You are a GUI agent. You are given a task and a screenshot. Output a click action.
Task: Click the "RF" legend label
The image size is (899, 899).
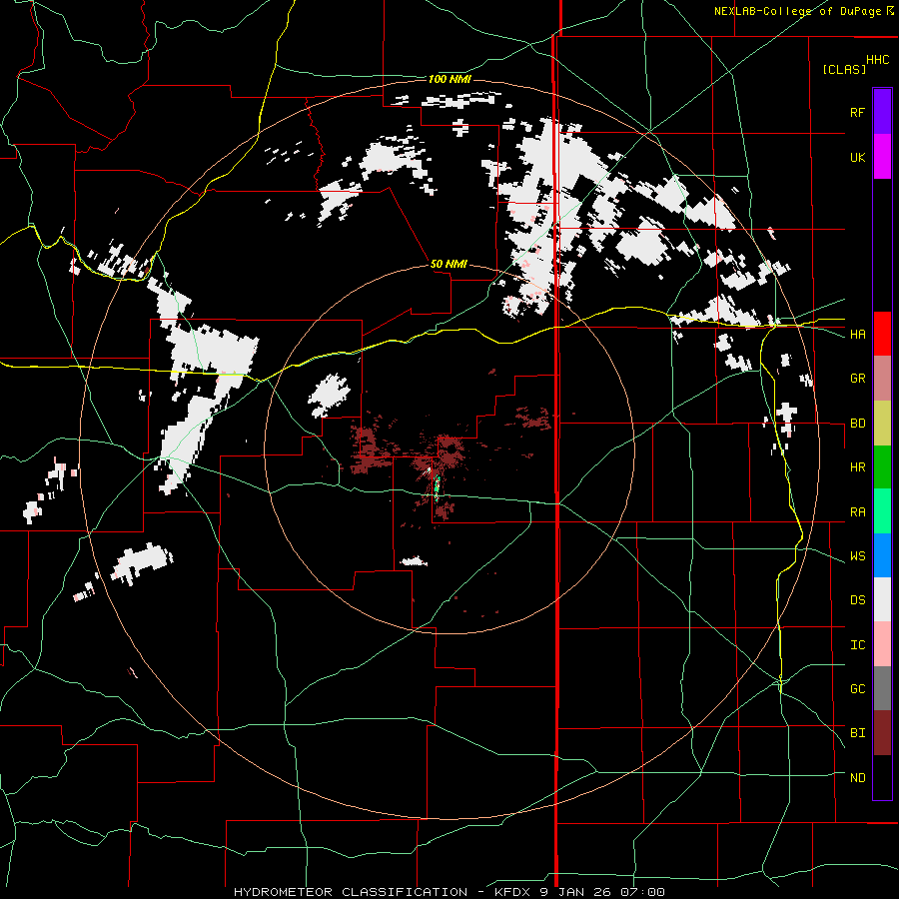tap(857, 112)
